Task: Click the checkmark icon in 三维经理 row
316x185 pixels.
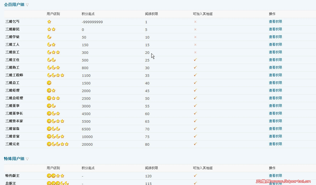Action: tap(195, 90)
